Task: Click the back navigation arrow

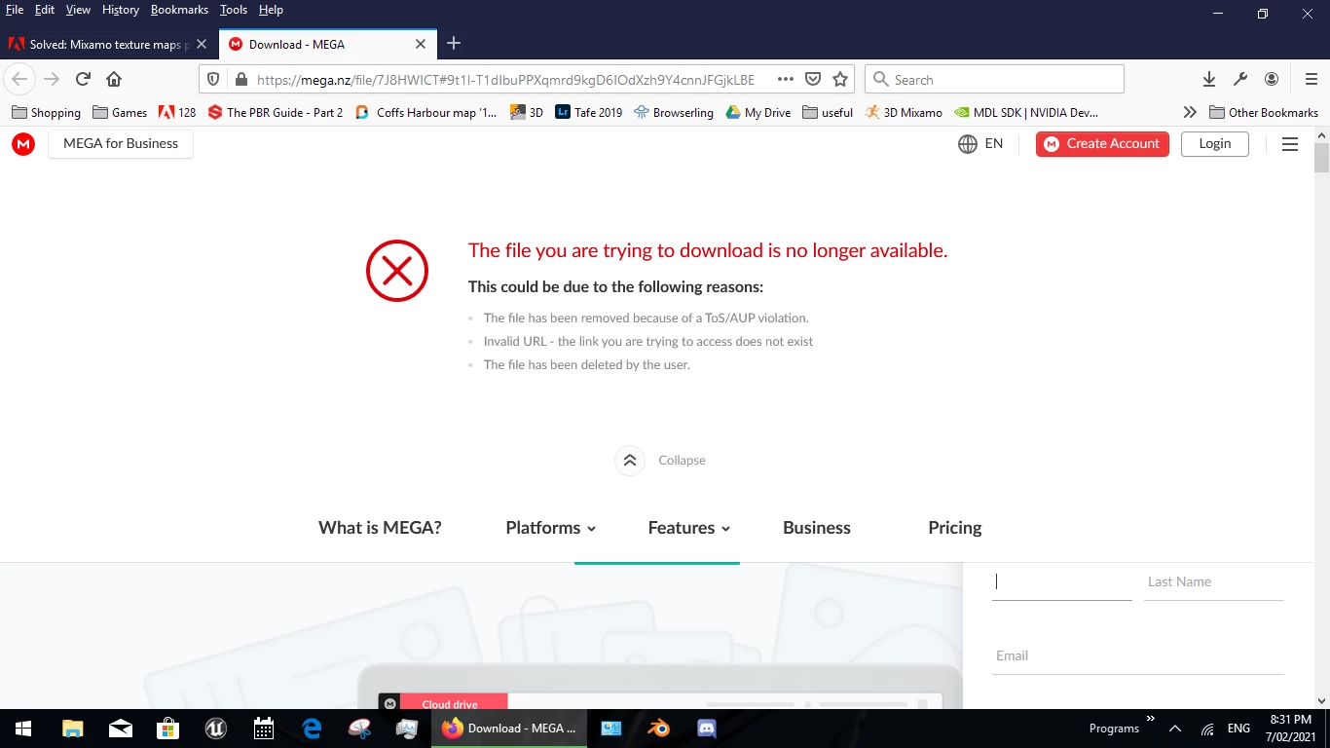Action: (x=19, y=79)
